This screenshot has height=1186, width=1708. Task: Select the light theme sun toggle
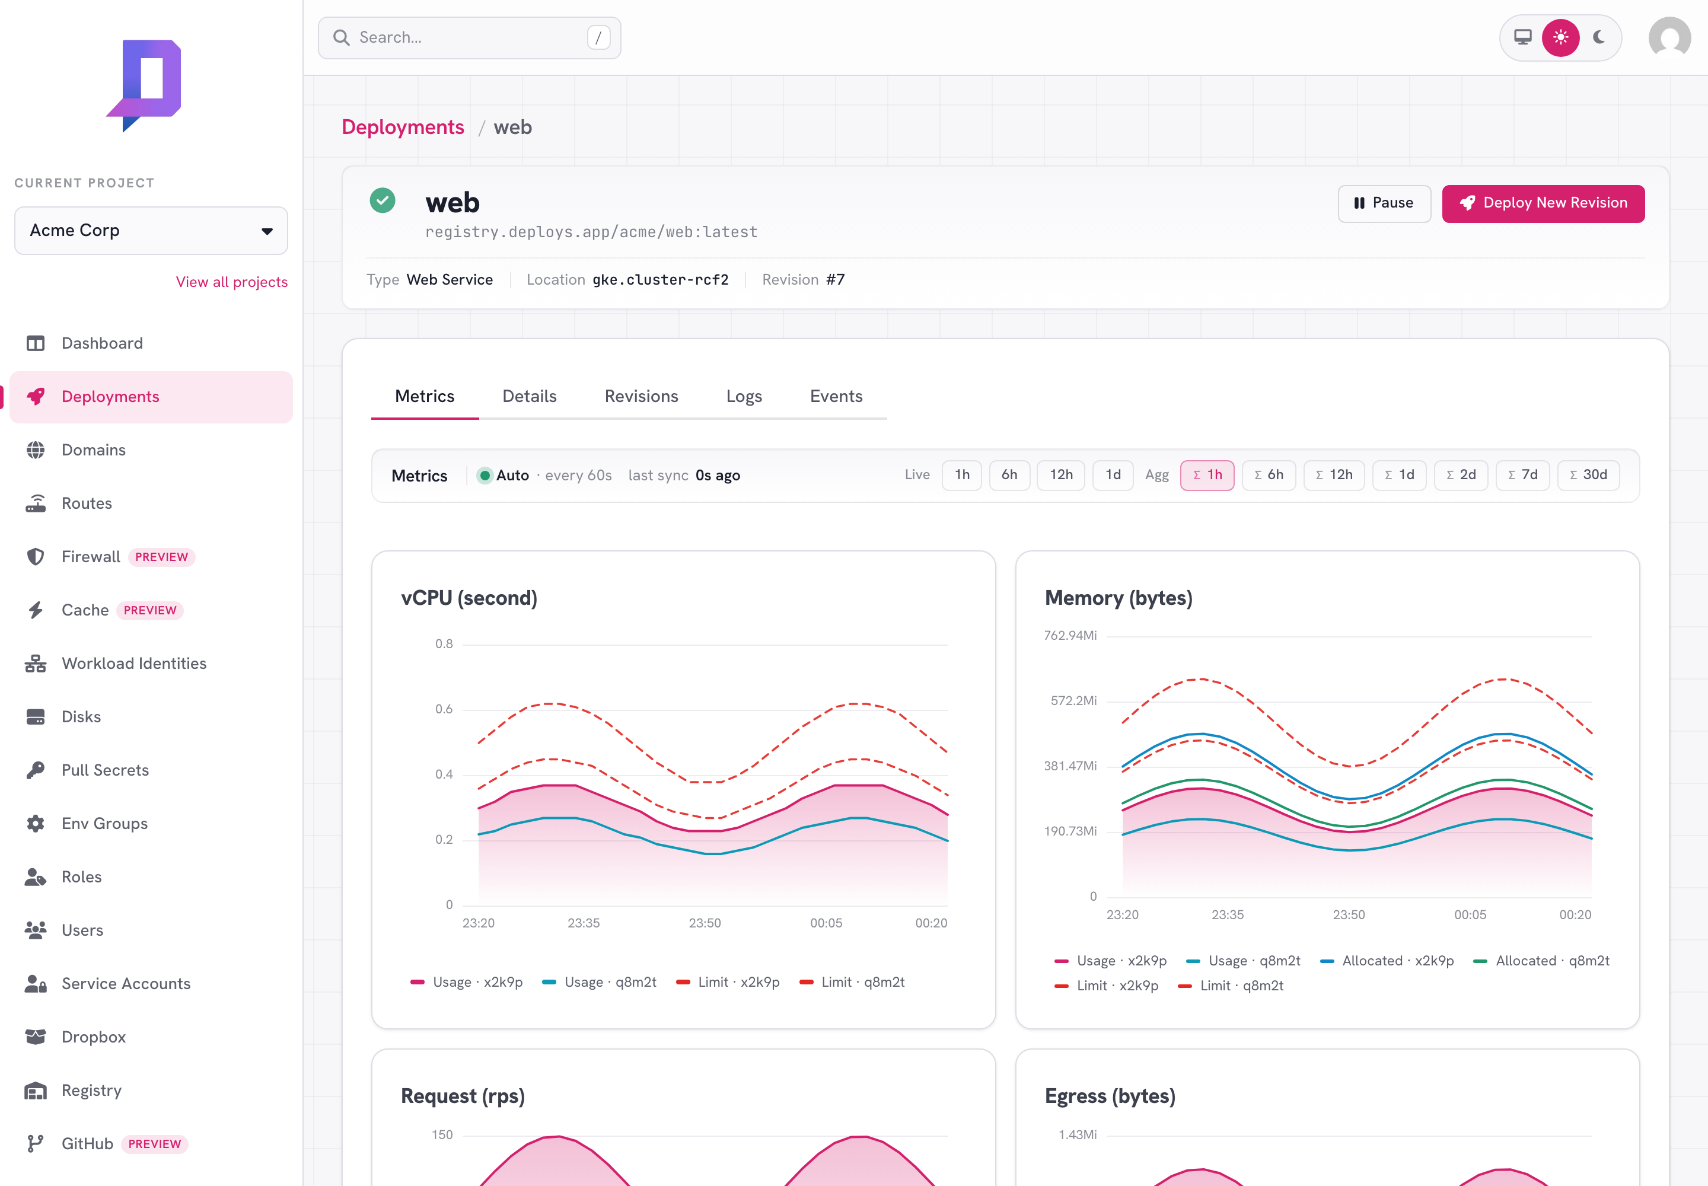[x=1560, y=37]
